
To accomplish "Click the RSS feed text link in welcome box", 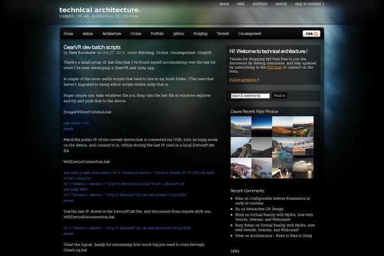I will tap(274, 67).
